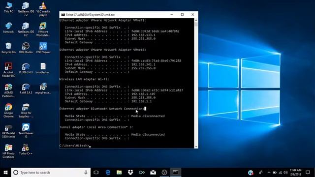Launch VMware Workstation desktop icon

click(43, 29)
